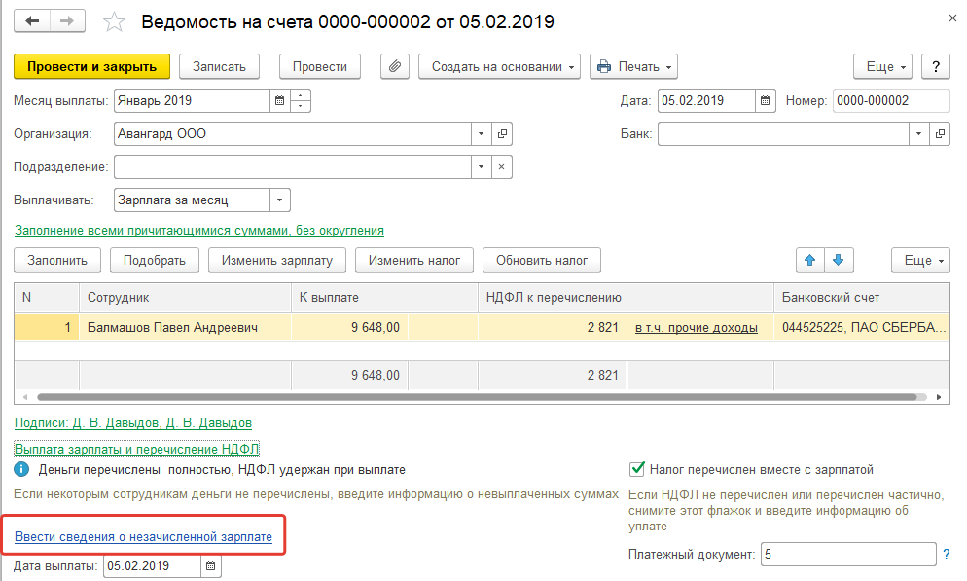Move row down with blue arrow
Image resolution: width=967 pixels, height=581 pixels.
(838, 260)
